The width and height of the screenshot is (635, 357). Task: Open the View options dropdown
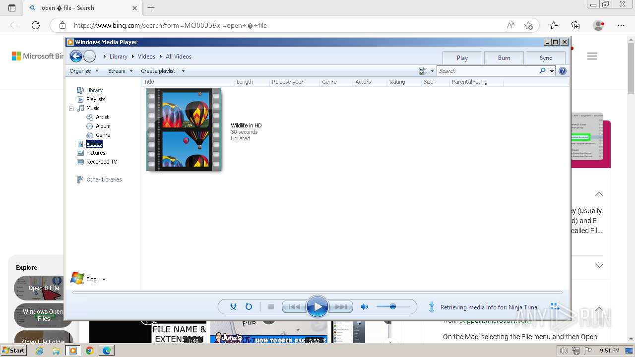[x=432, y=71]
